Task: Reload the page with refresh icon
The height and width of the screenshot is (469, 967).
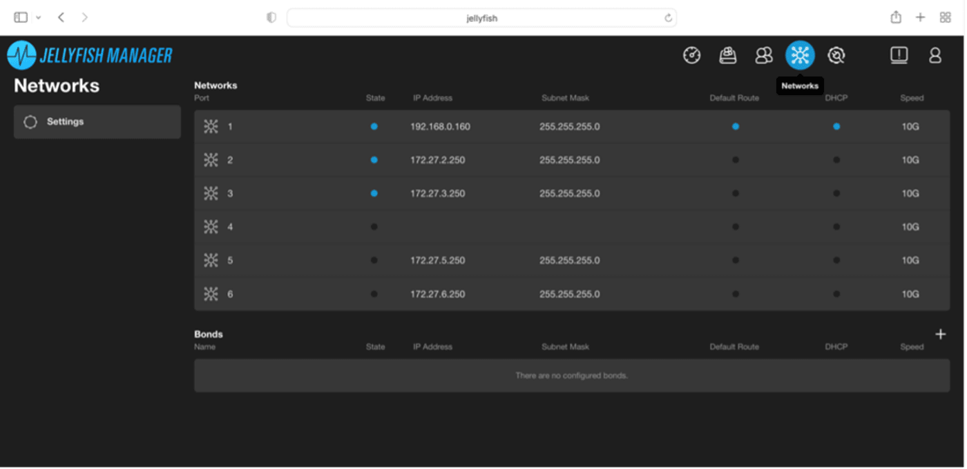Action: [668, 18]
